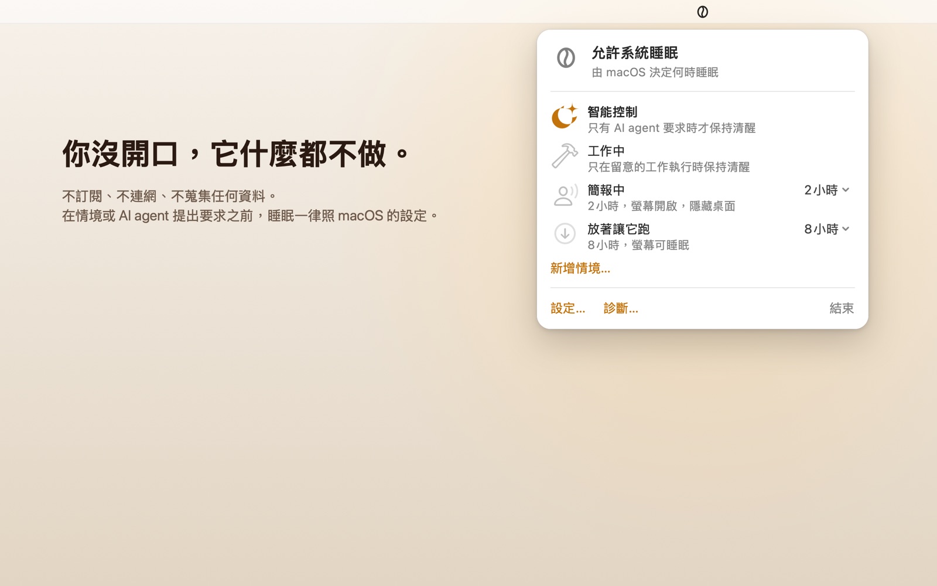Open 診斷... from the popover
The image size is (937, 586).
point(621,308)
